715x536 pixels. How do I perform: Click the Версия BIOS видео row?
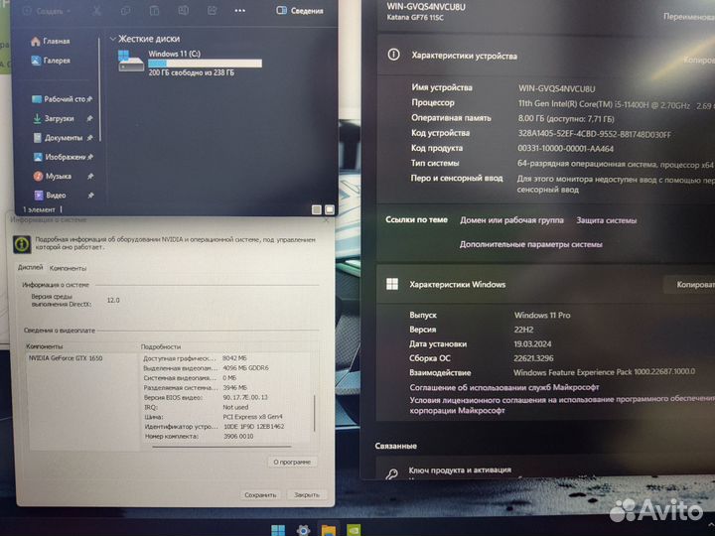point(206,397)
